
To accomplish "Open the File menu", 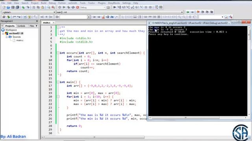I will click(x=3, y=3).
